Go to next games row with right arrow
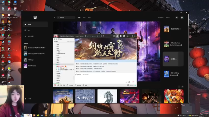This screenshot has height=117, width=209. [182, 87]
